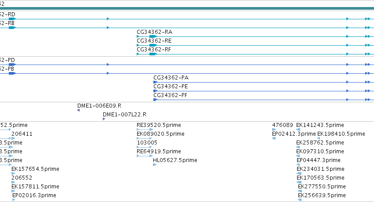Click the purple arrow under DME1-006E09.R

79,110
